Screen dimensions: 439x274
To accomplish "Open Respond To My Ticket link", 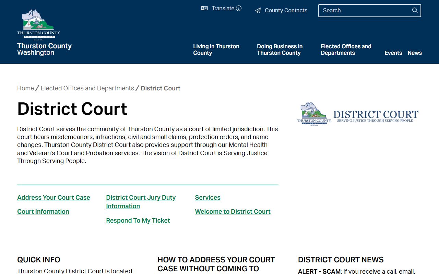I will tap(138, 221).
